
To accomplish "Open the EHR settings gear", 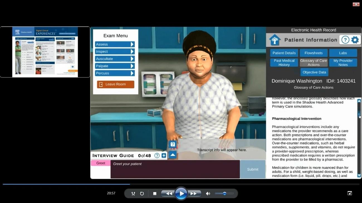I will click(355, 39).
